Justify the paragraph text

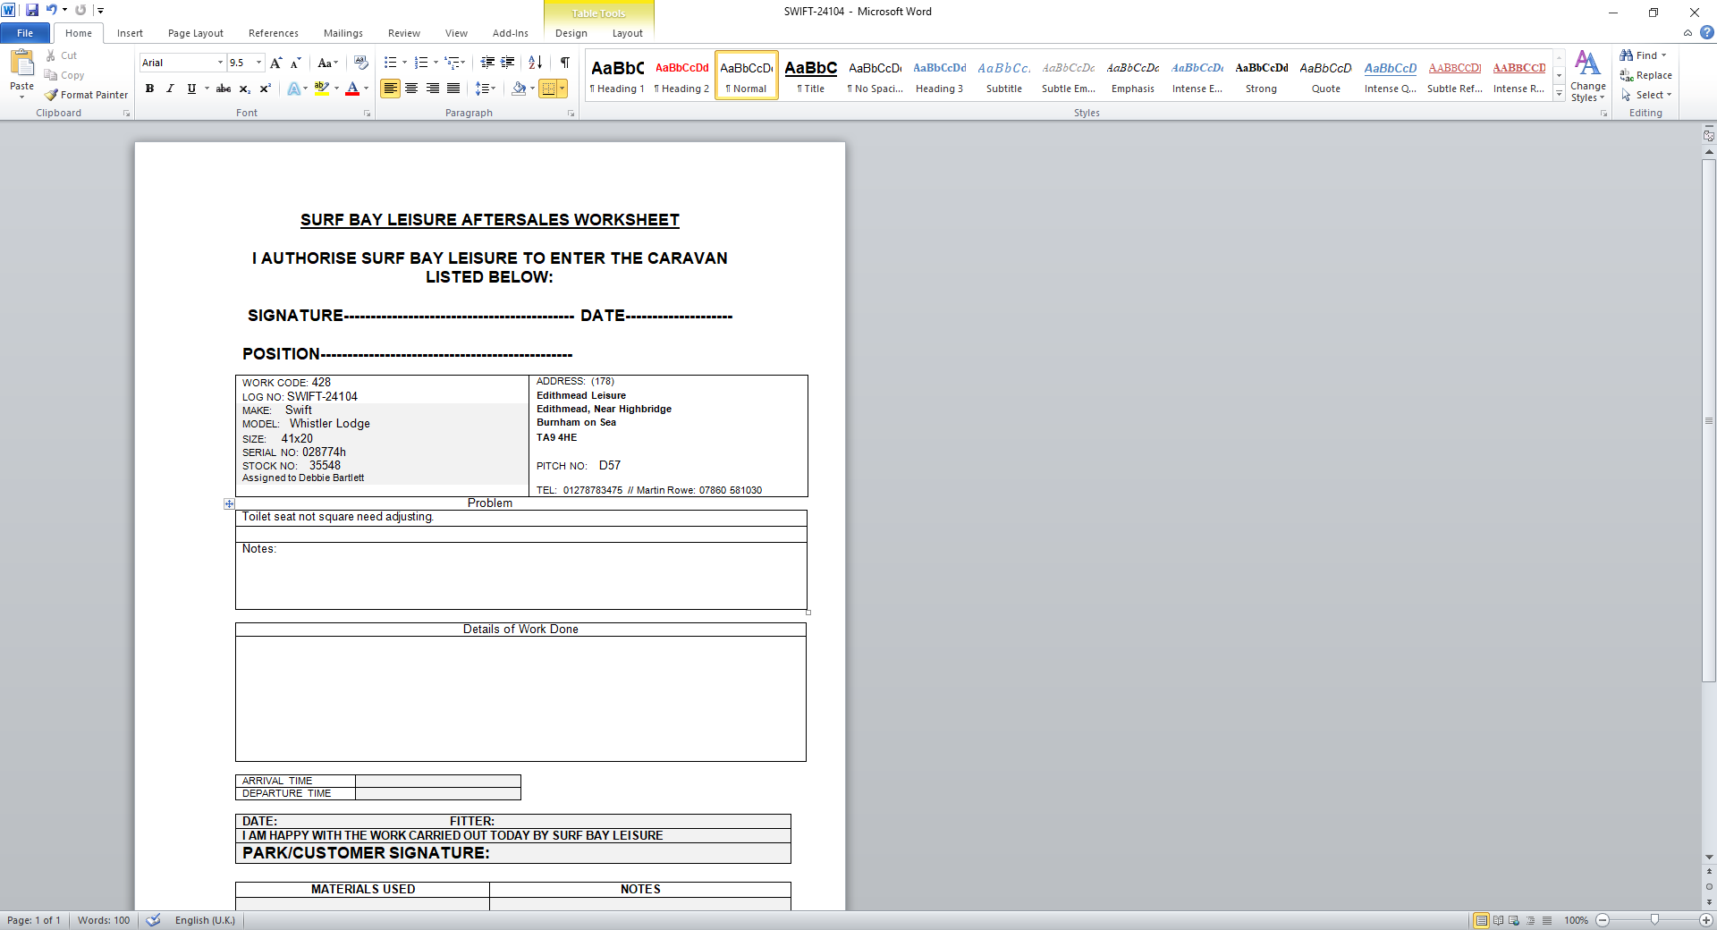click(453, 89)
